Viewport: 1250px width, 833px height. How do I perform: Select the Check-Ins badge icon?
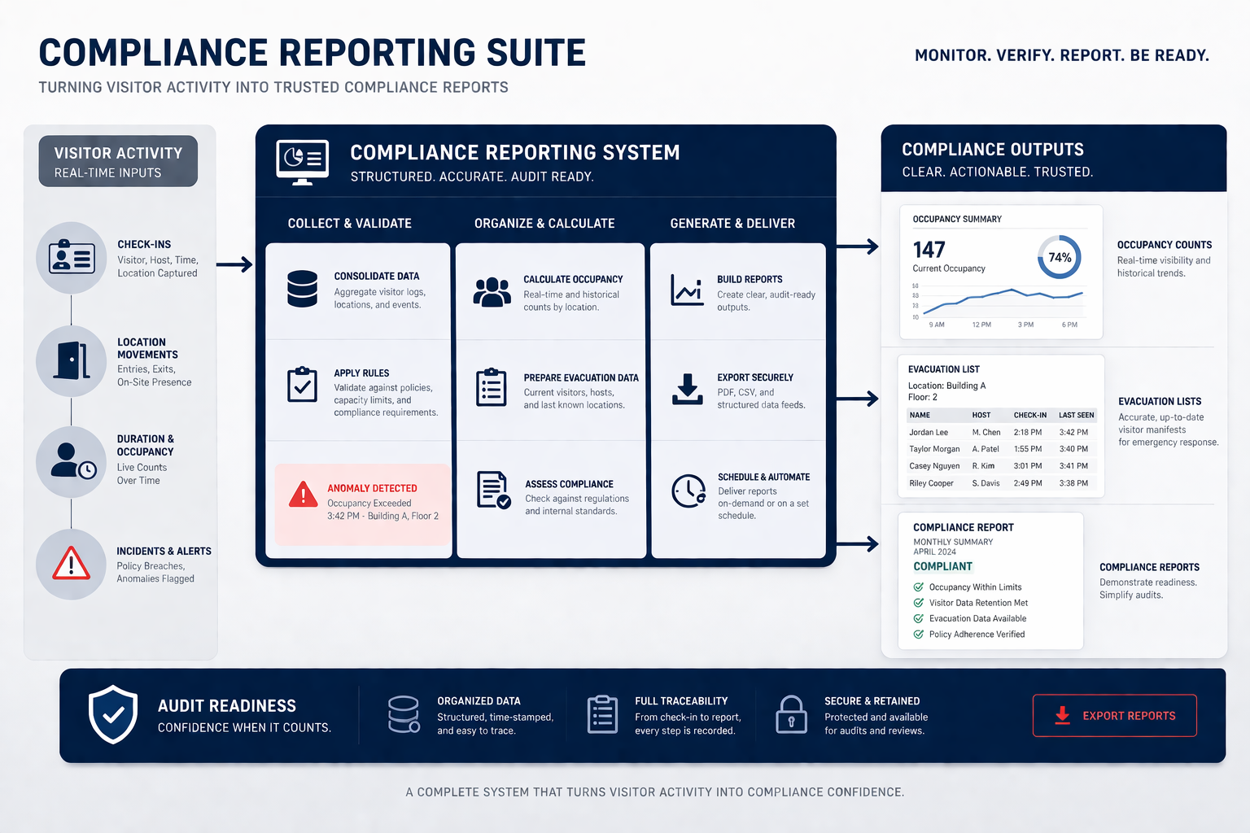coord(72,258)
